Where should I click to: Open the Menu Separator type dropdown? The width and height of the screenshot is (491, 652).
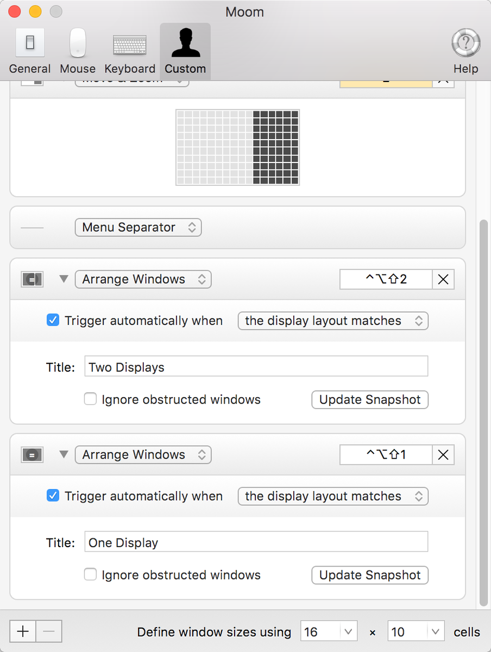click(x=138, y=227)
